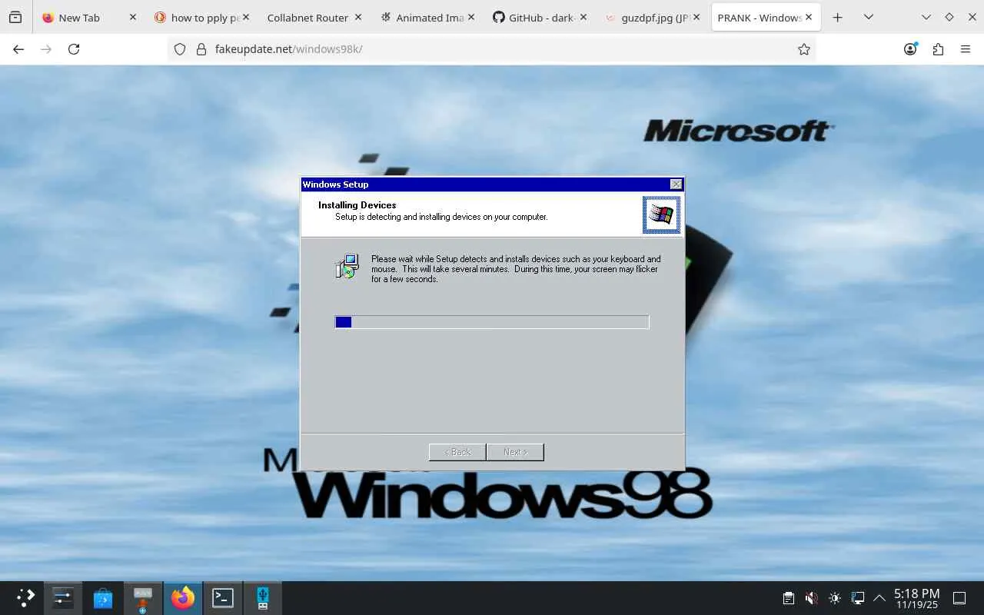Close the Animated Ima tab

(470, 17)
